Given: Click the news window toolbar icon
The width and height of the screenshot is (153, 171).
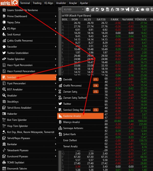Looking at the screenshot, I should click(117, 9).
